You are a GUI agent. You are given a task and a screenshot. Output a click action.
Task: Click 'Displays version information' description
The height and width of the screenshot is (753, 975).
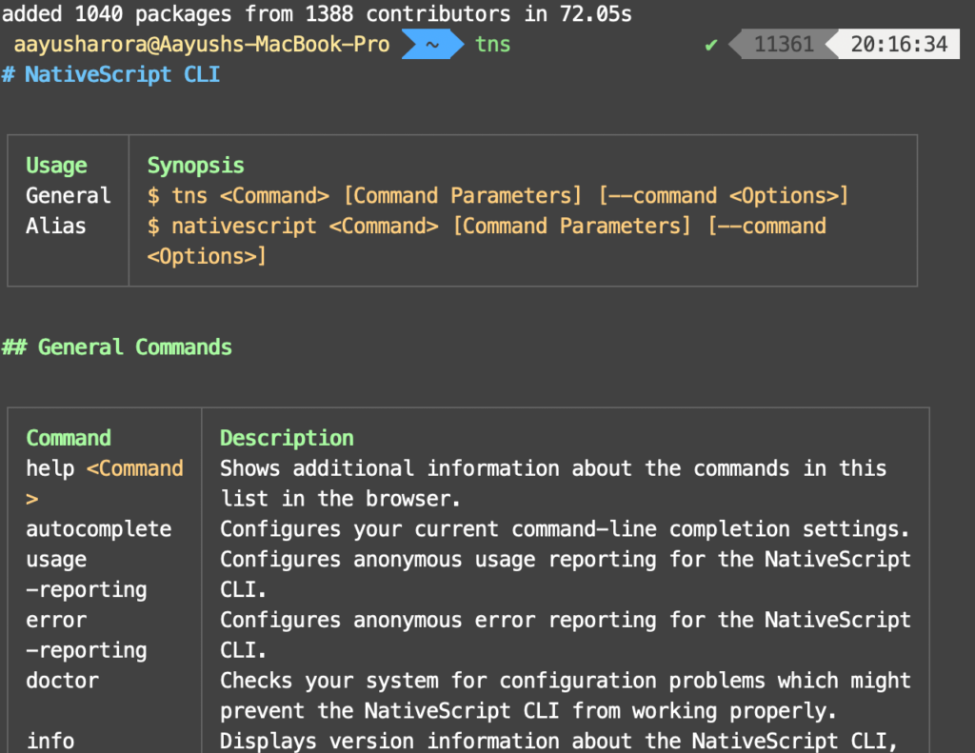[x=559, y=742]
